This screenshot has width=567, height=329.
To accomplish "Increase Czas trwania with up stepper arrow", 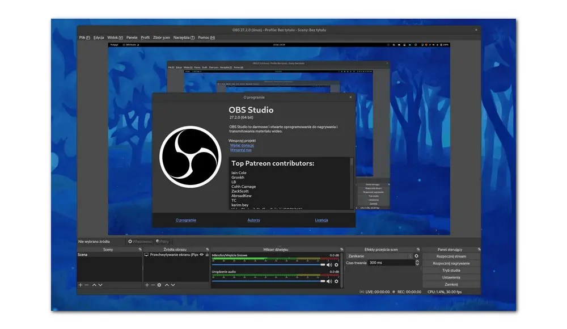I will (417, 261).
